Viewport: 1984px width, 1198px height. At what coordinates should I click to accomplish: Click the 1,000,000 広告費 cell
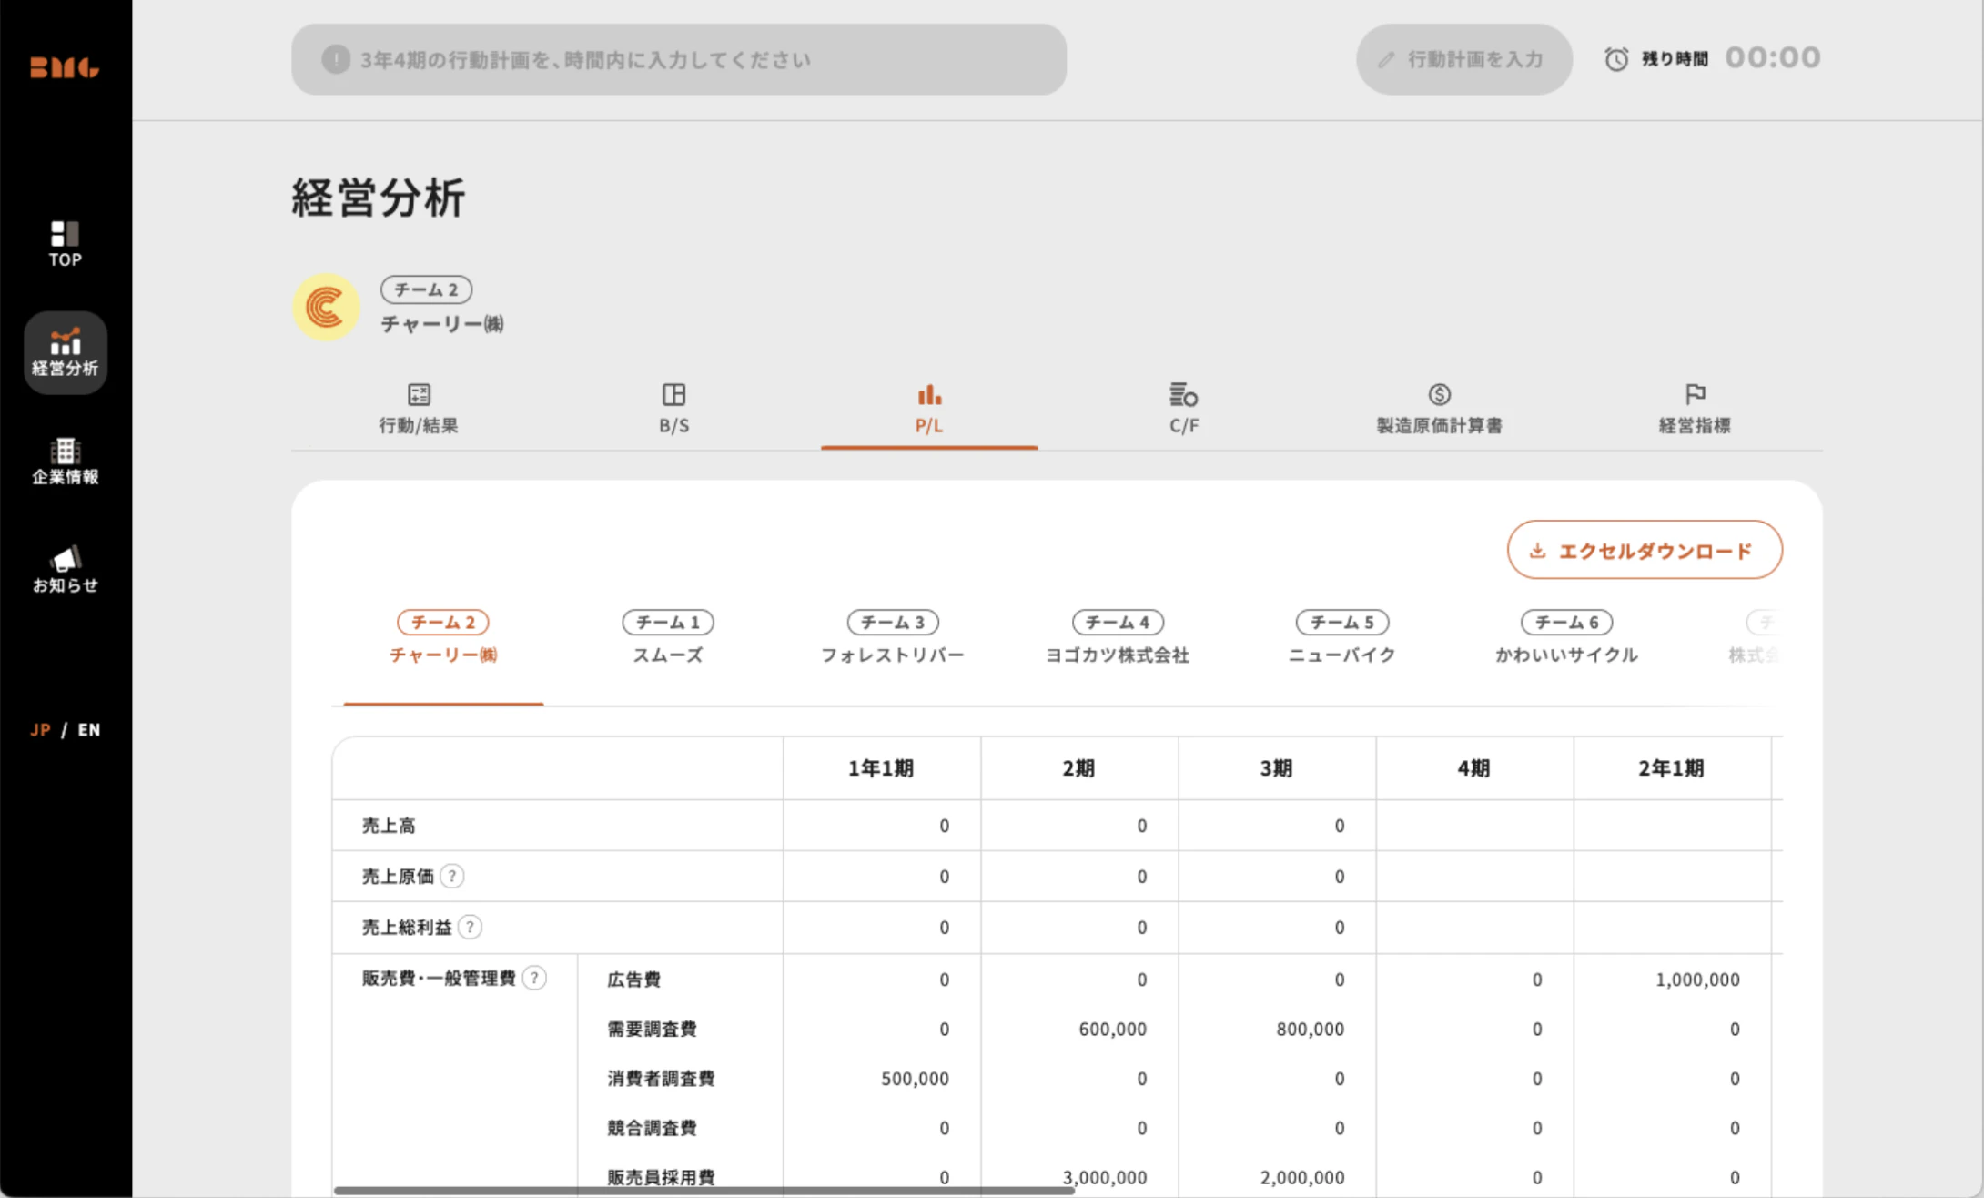coord(1697,980)
